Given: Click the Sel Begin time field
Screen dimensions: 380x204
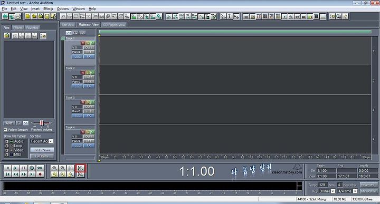Looking at the screenshot, I should point(326,171).
